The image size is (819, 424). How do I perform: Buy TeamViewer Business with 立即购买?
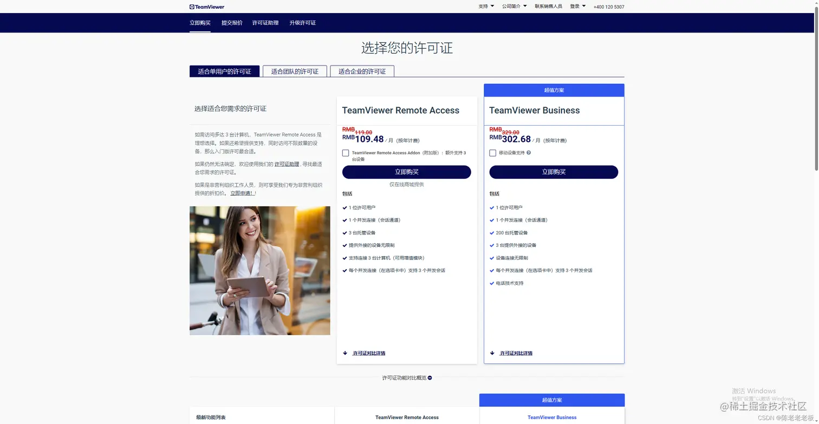pyautogui.click(x=554, y=172)
